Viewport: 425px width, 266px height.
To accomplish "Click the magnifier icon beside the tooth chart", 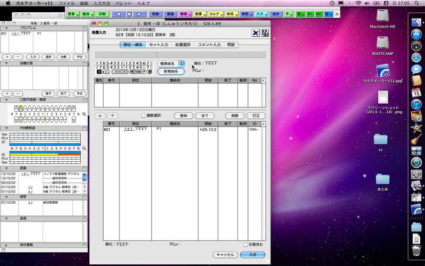I will tap(83, 114).
